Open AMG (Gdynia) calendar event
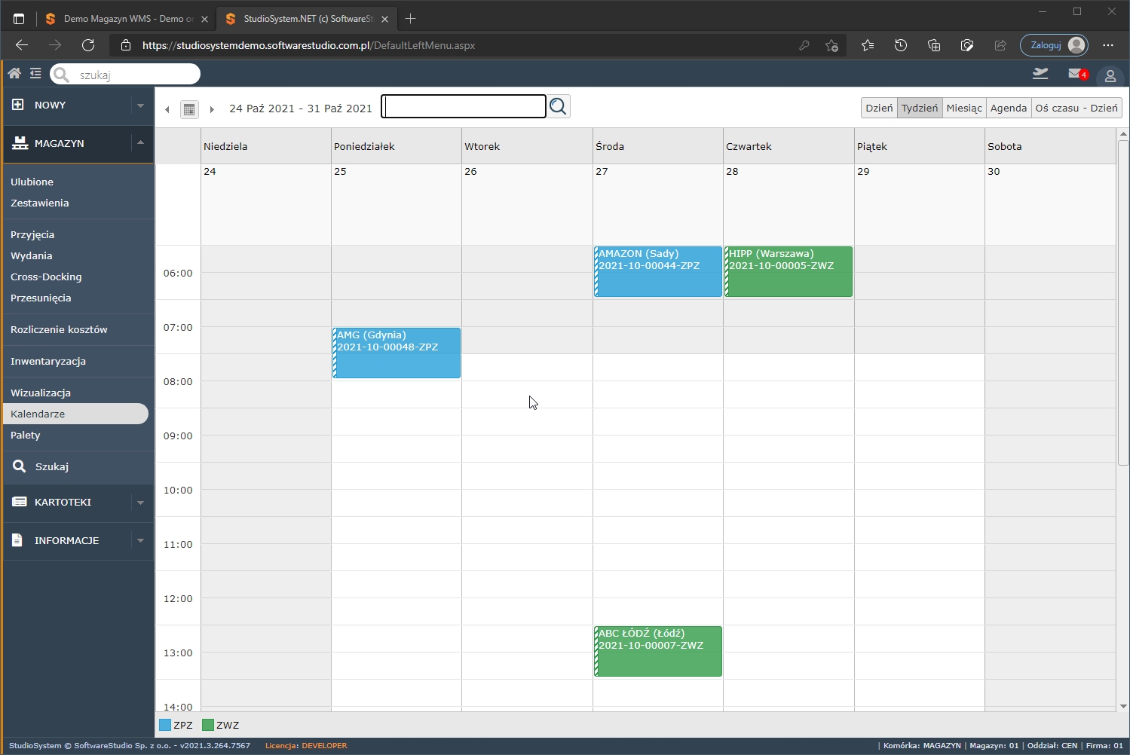Viewport: 1130px width, 755px height. 397,353
